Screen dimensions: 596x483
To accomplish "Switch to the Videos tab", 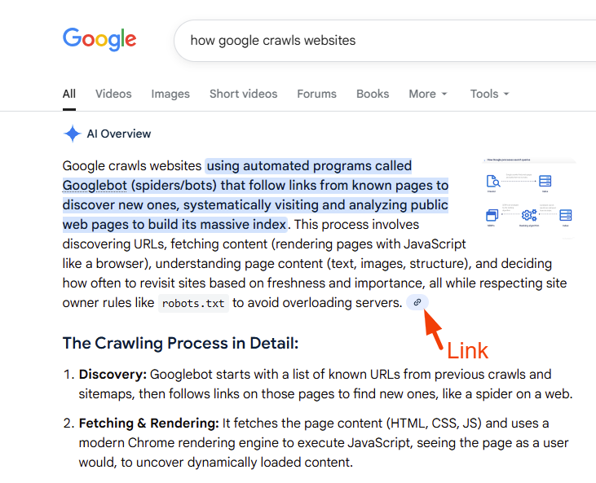I will pos(113,94).
